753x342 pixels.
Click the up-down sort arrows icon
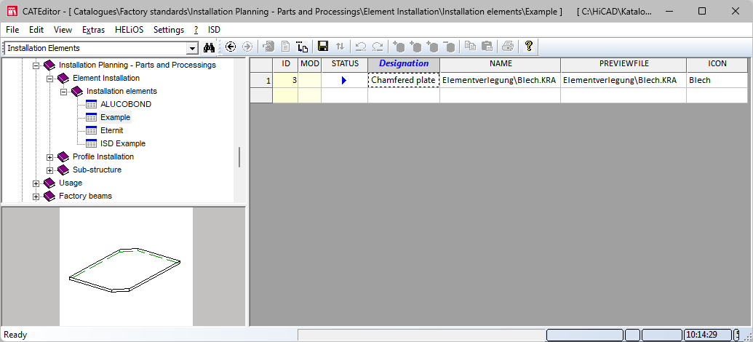pos(340,47)
